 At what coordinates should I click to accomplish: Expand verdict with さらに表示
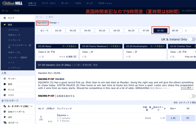tap(187, 88)
